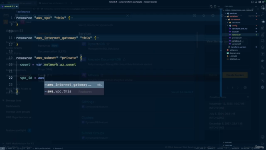Open the Explorer view in activity bar

pyautogui.click(x=263, y=7)
